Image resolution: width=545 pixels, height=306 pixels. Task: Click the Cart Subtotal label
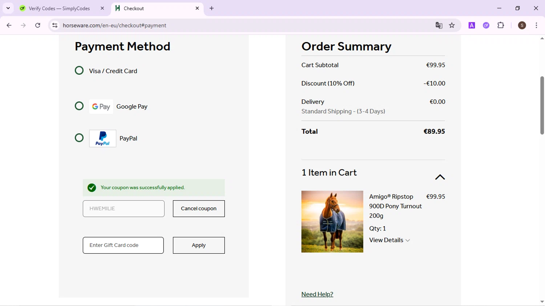pos(320,65)
